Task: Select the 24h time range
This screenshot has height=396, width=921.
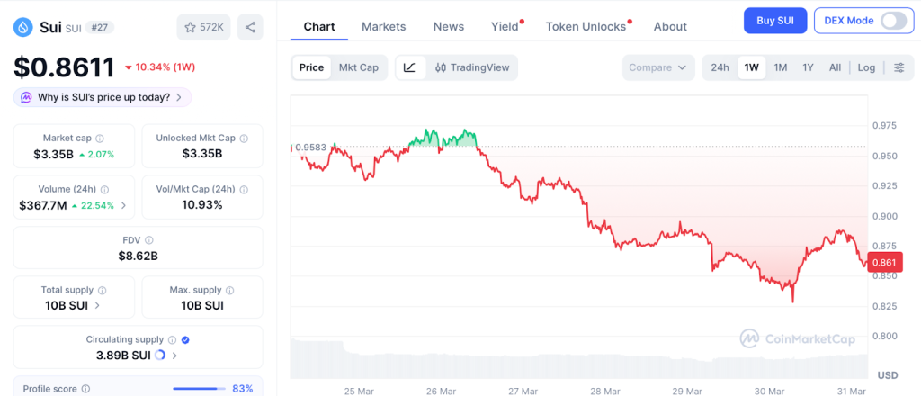Action: pos(720,67)
